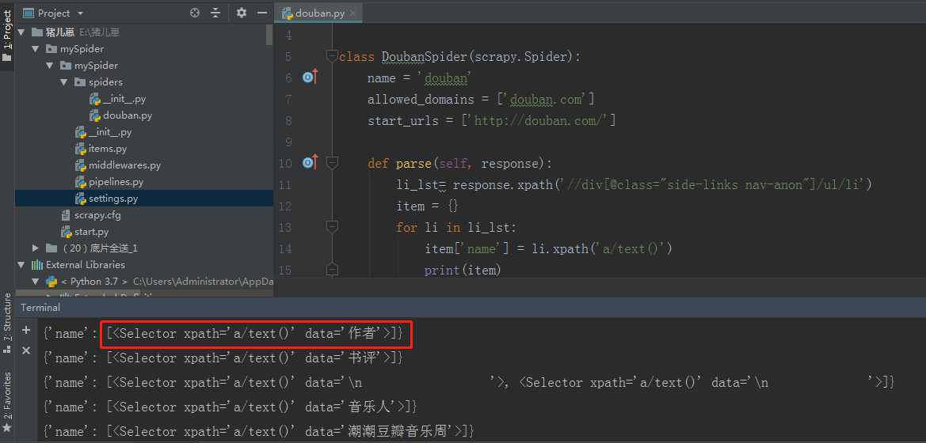Click terminal output line with data='音乐人'
The image size is (926, 443).
(x=231, y=407)
